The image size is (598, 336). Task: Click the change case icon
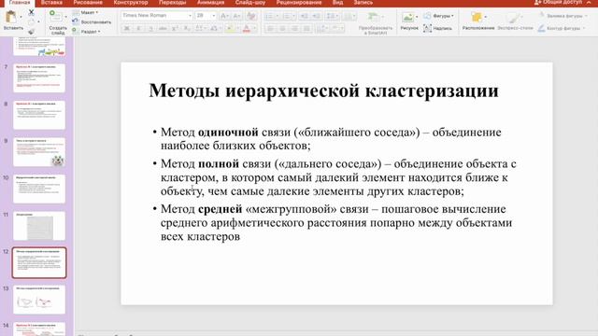(214, 28)
